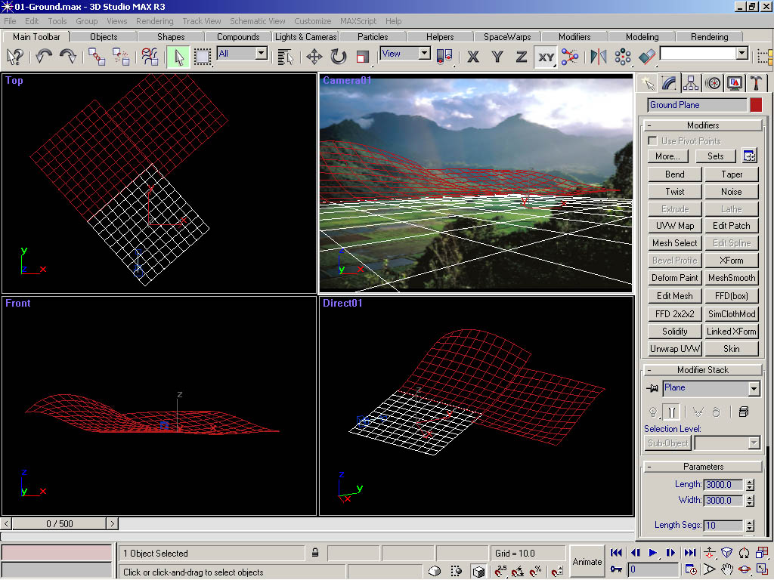Screen dimensions: 774x580
Task: Open the Motion panel wheel icon
Action: coord(713,82)
